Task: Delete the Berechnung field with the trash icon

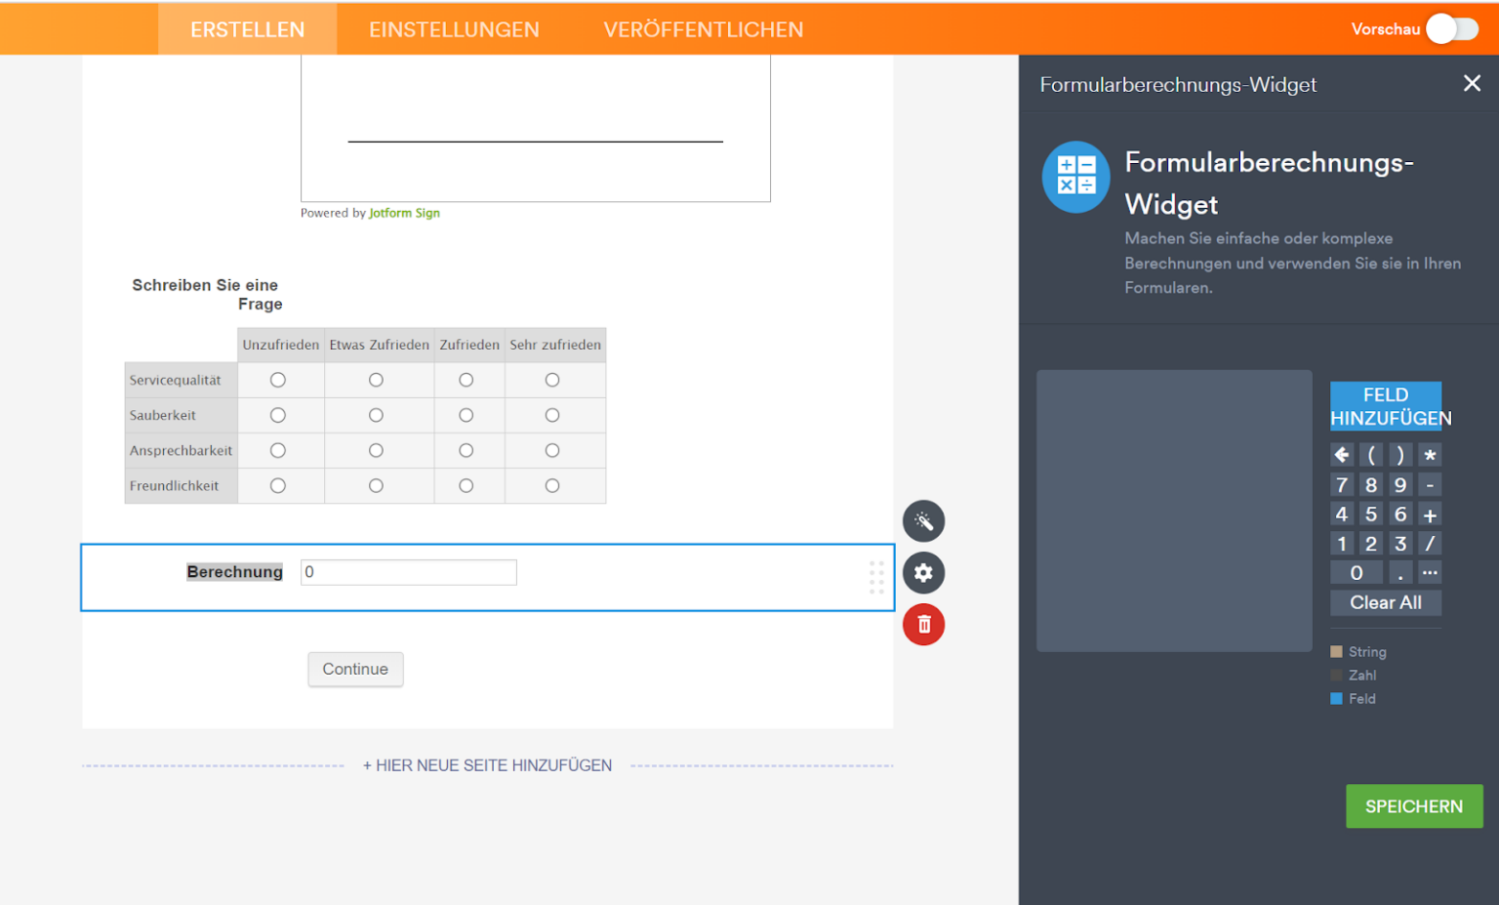Action: [923, 624]
